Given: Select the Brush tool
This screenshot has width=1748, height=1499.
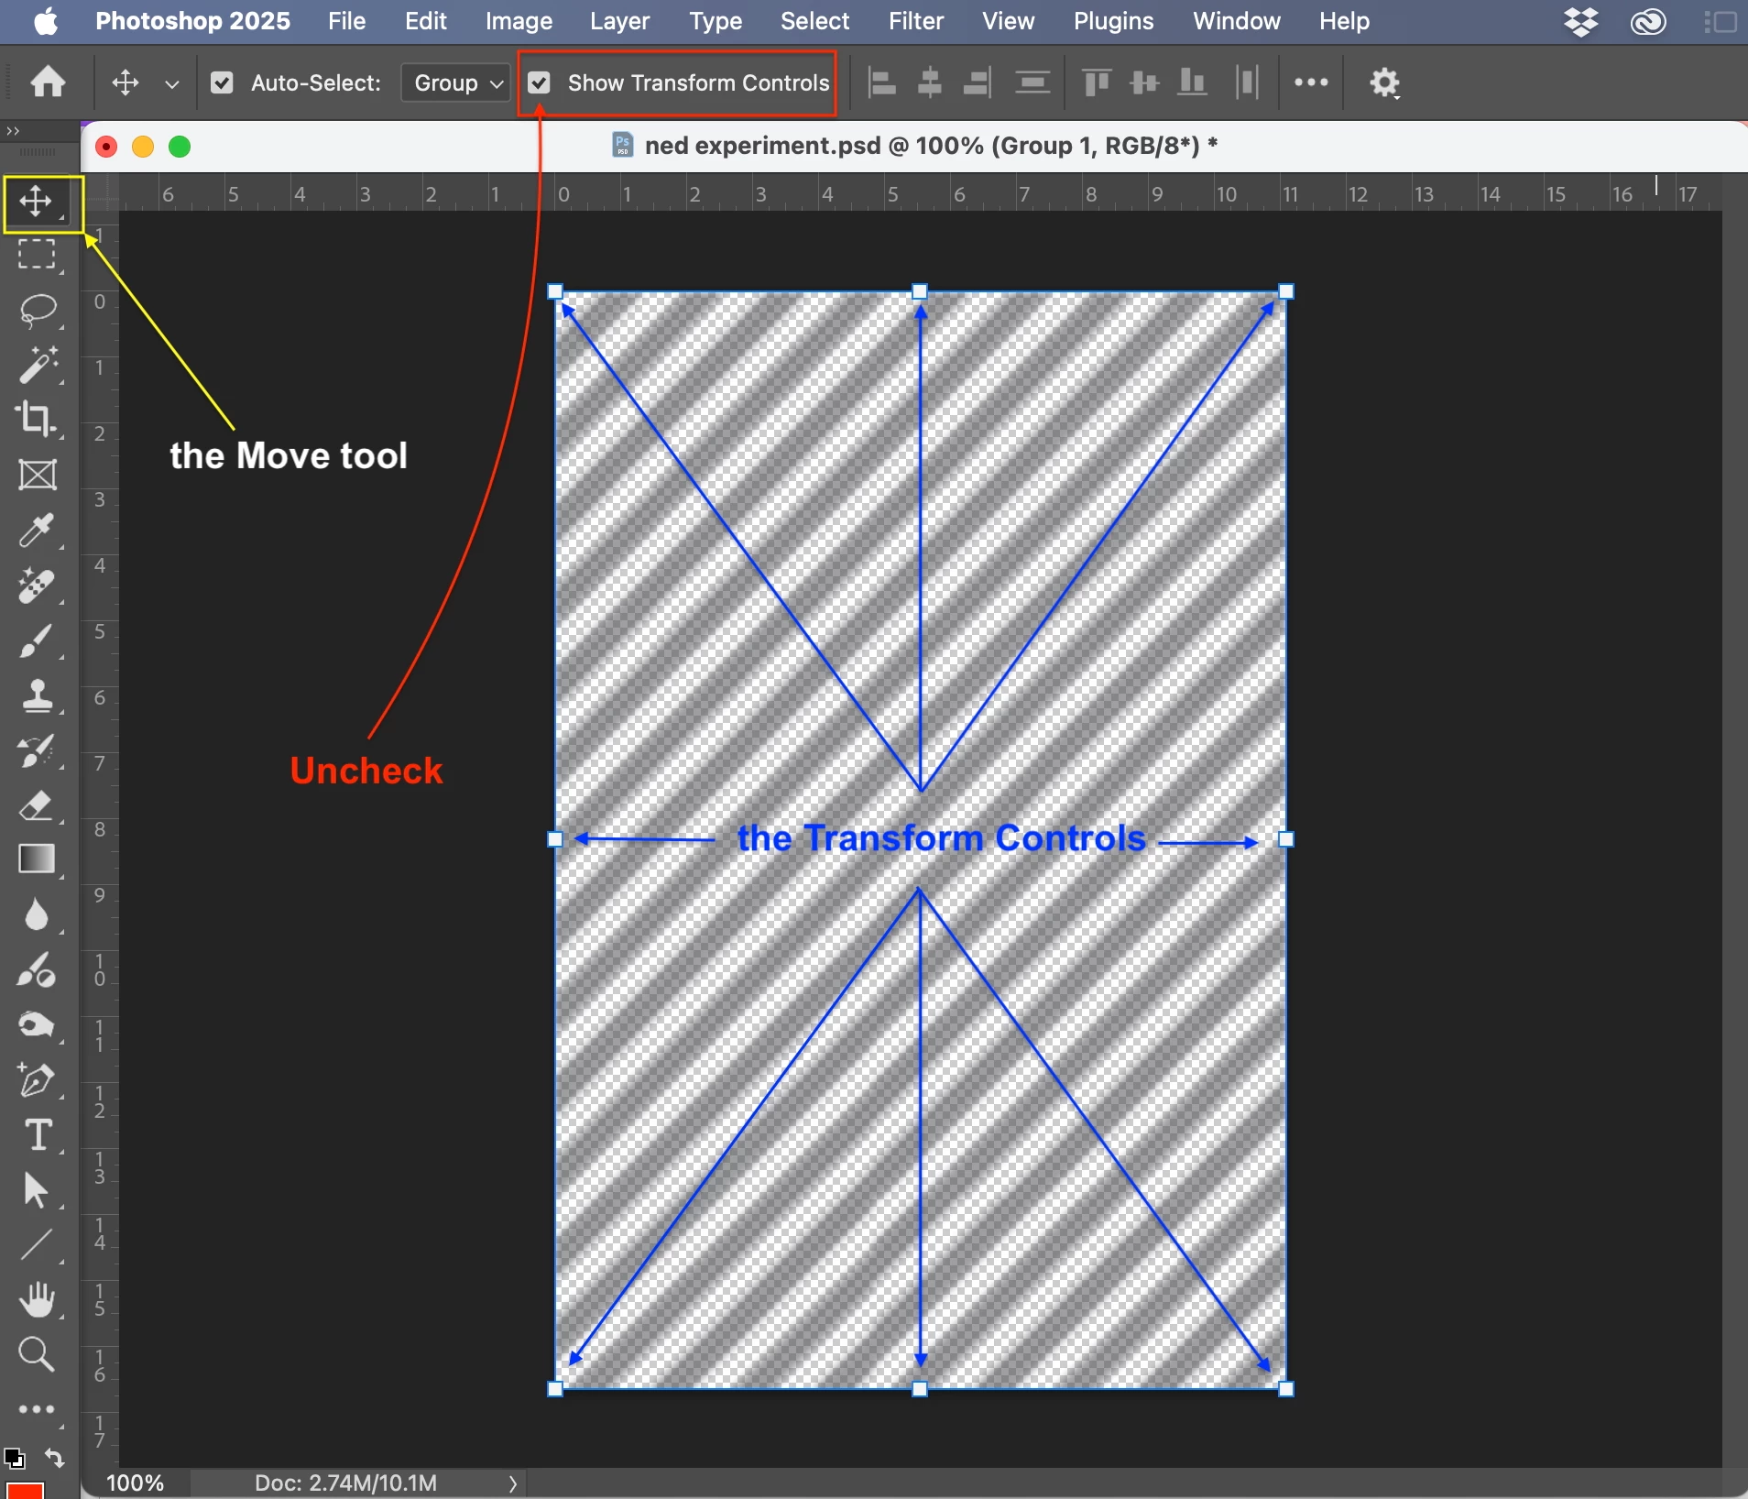Looking at the screenshot, I should coord(37,640).
